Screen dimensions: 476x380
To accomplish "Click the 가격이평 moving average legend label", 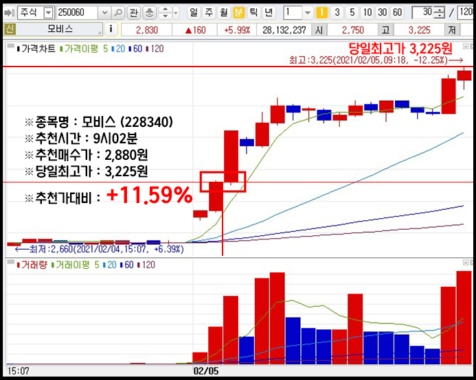I will (80, 49).
